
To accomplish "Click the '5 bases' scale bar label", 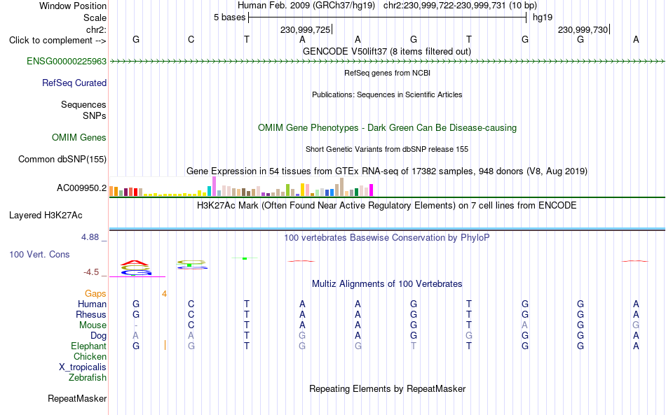I will 229,17.
